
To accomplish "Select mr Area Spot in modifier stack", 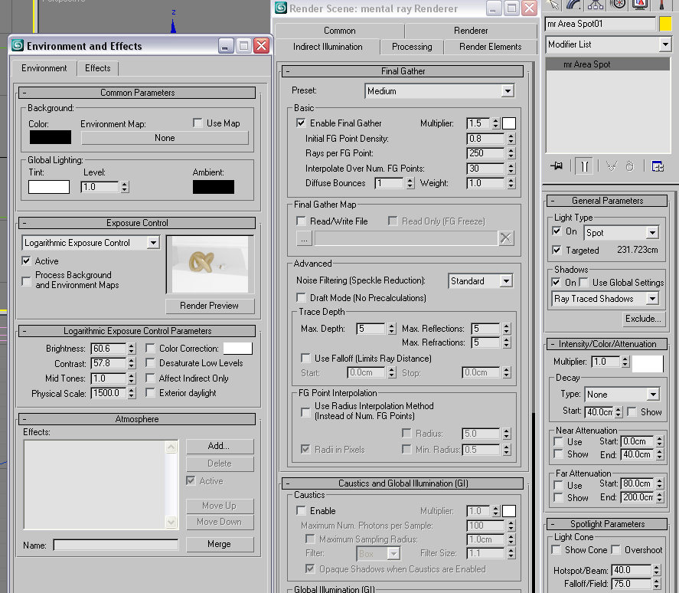I will 608,64.
